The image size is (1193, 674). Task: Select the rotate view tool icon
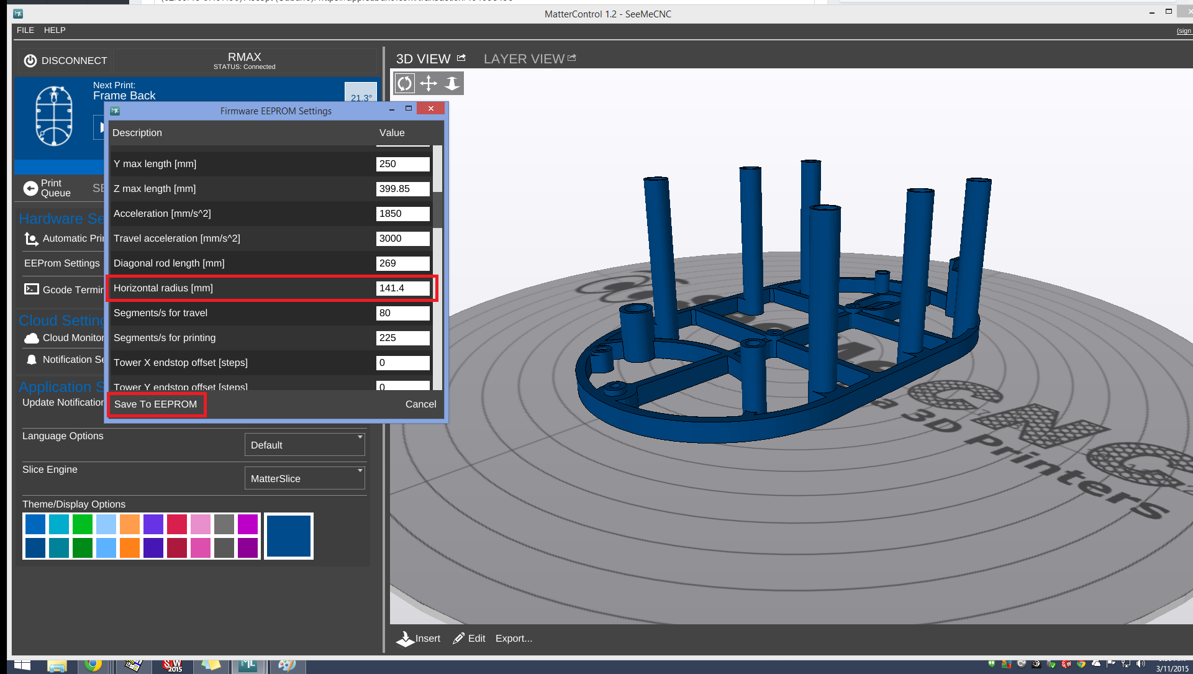pyautogui.click(x=405, y=83)
